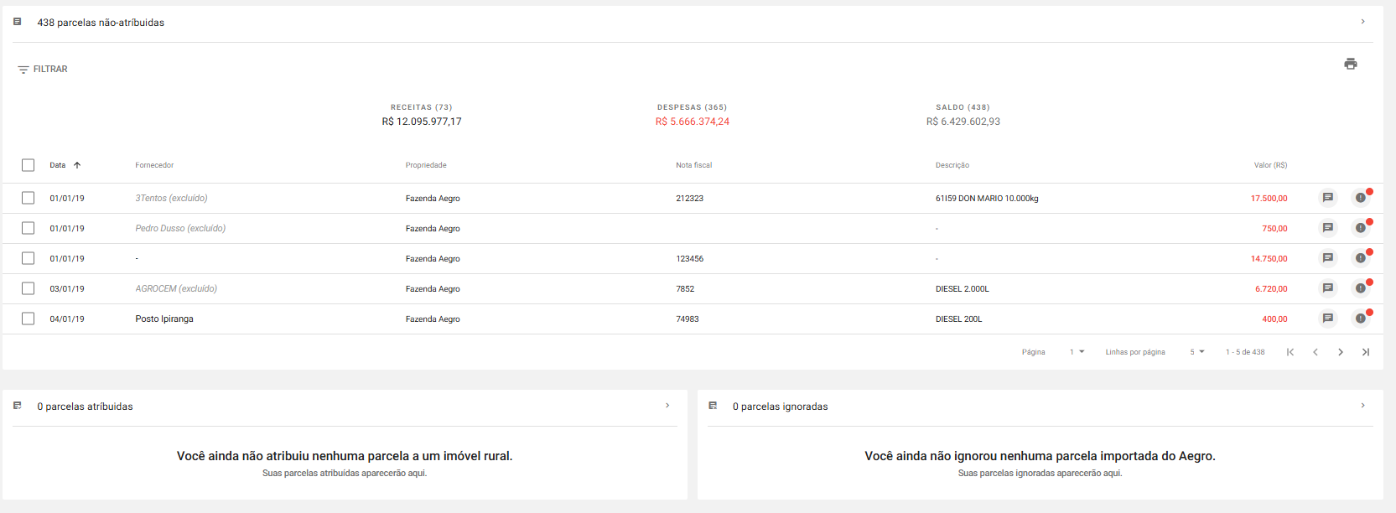Tick checkbox for Posto Ipiranga row

(x=29, y=319)
